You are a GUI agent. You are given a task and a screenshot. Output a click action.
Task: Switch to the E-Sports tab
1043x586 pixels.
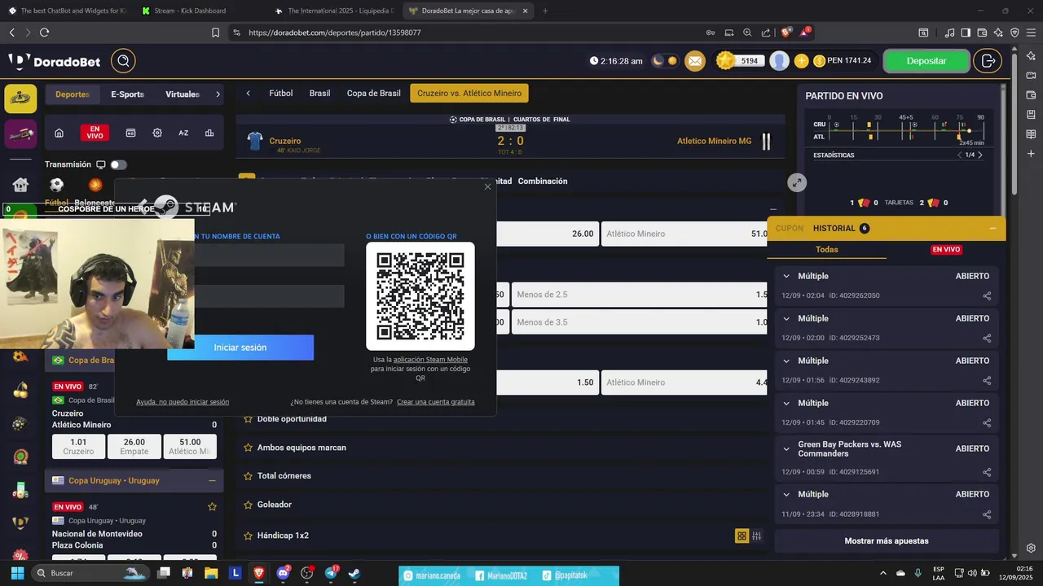127,94
